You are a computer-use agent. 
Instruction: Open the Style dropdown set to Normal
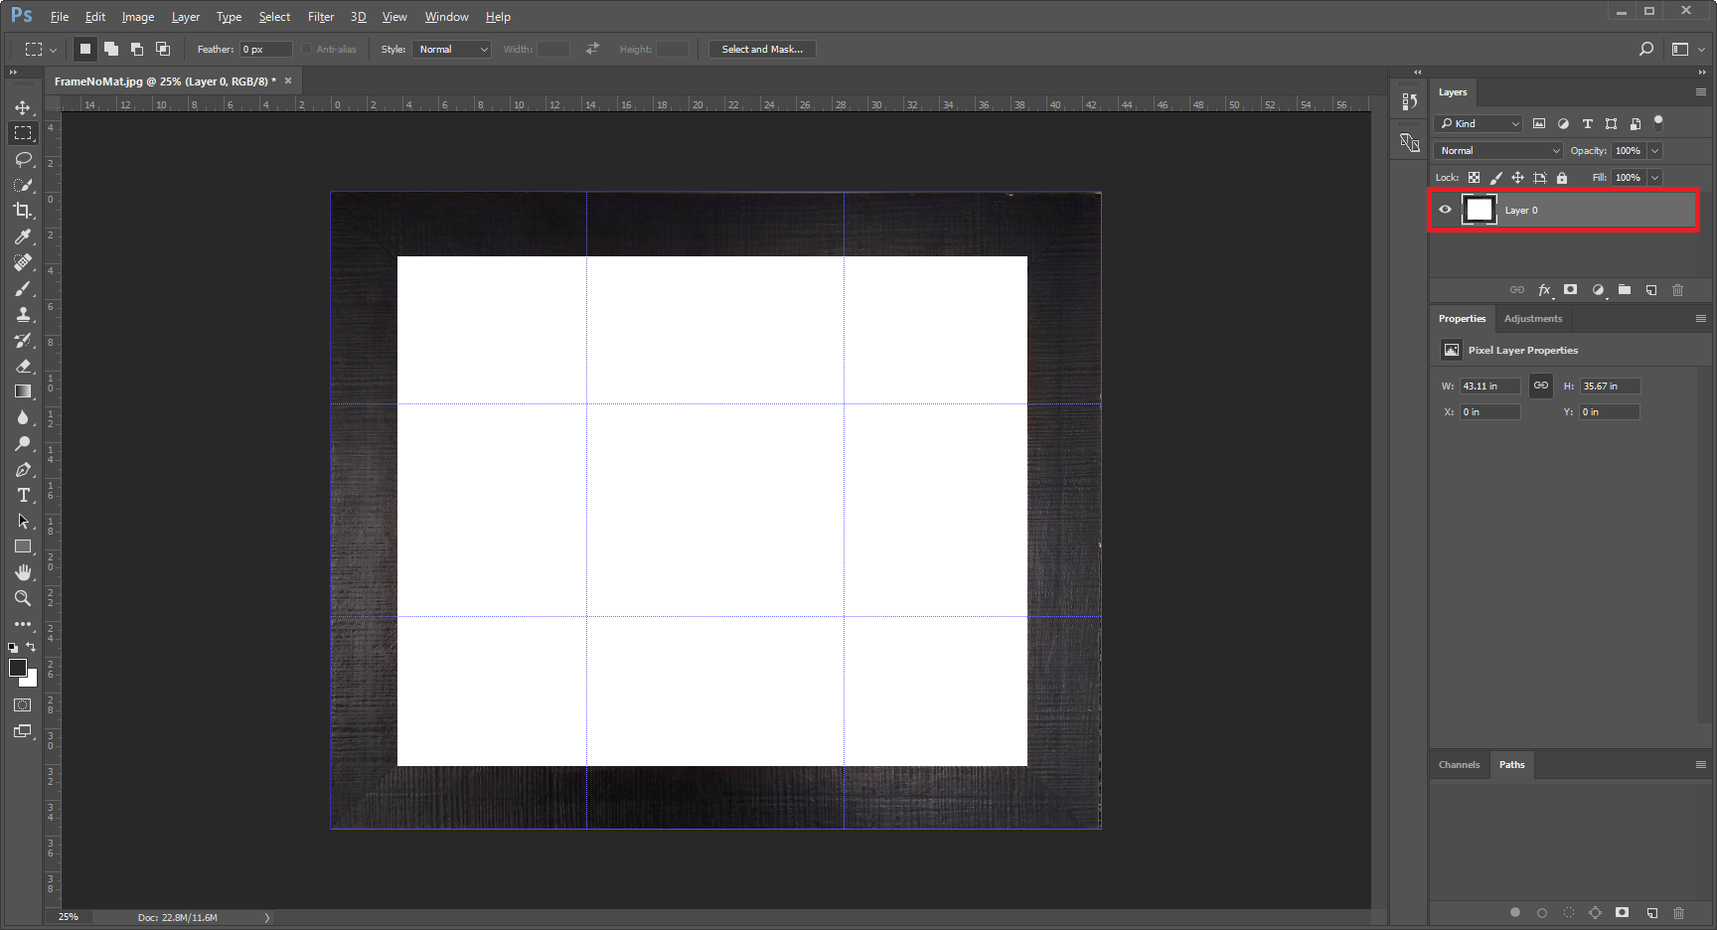pos(452,49)
